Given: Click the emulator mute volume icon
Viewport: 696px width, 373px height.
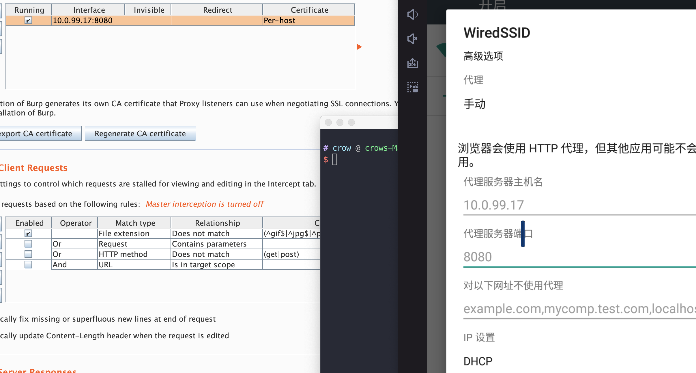Looking at the screenshot, I should click(x=413, y=38).
